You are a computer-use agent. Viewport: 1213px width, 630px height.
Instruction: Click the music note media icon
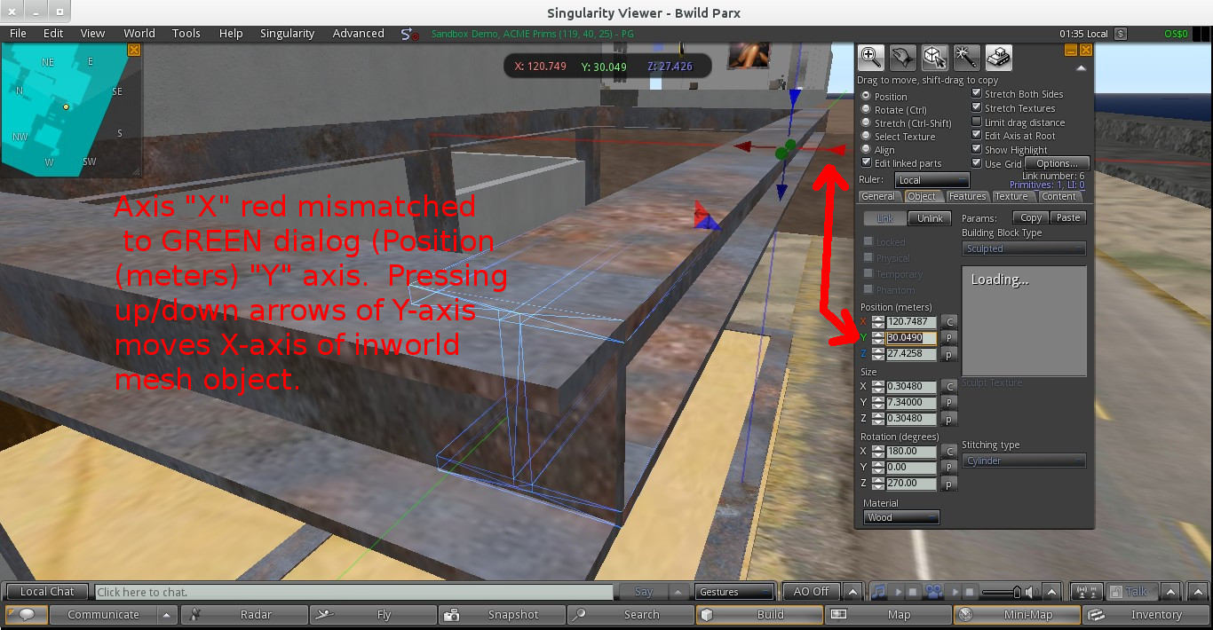(877, 591)
